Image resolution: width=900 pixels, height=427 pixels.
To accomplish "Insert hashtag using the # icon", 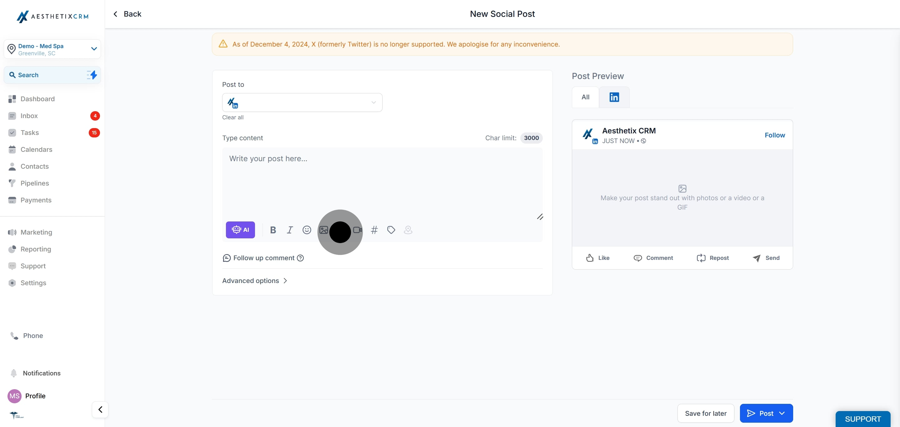I will tap(374, 230).
